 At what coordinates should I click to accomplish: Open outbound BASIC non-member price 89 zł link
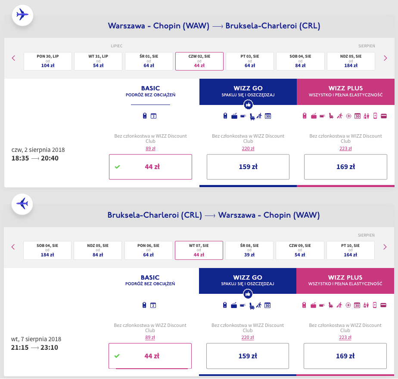coord(150,148)
